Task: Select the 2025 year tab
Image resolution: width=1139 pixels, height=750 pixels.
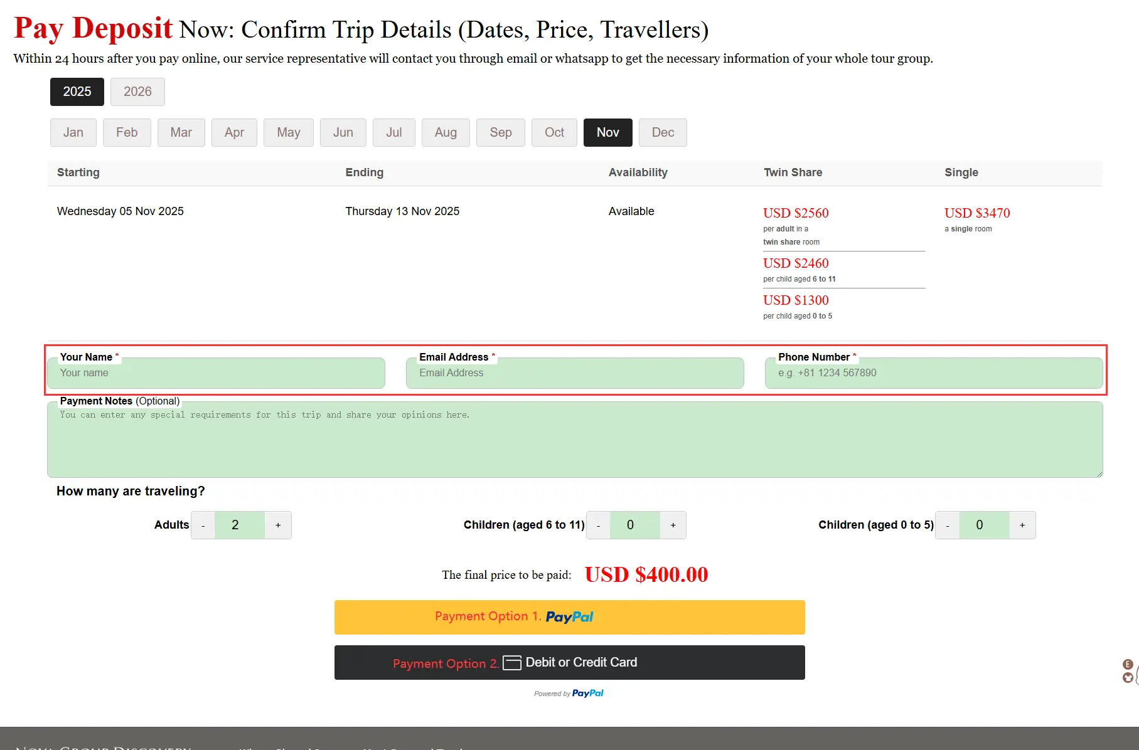Action: click(77, 92)
